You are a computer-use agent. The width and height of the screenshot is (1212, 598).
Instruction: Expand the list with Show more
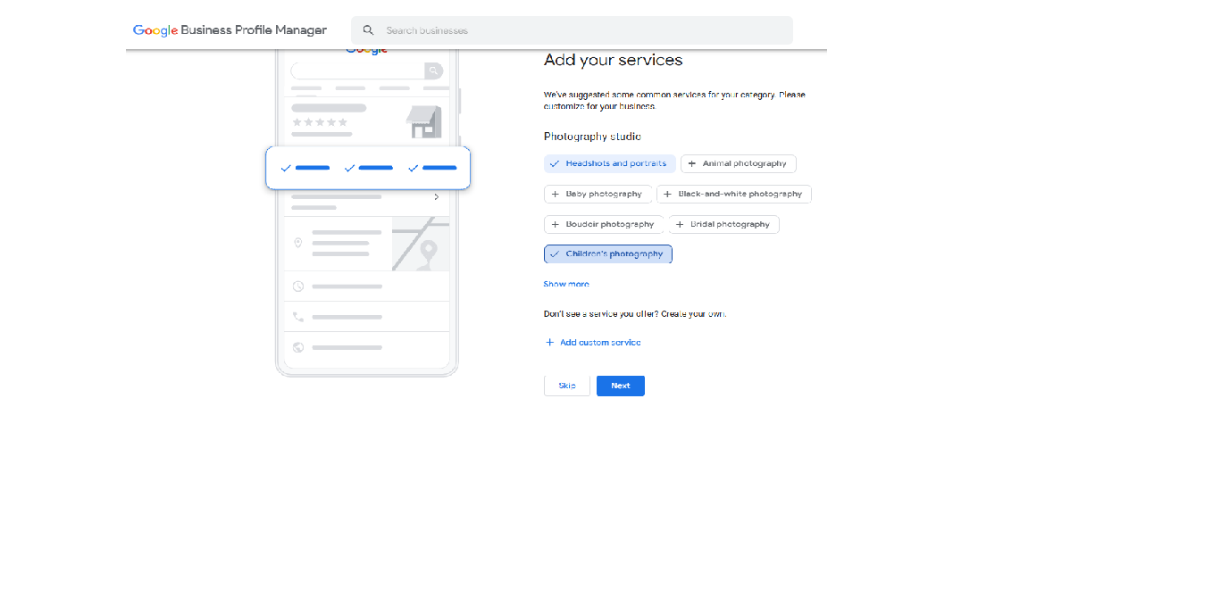pyautogui.click(x=566, y=284)
